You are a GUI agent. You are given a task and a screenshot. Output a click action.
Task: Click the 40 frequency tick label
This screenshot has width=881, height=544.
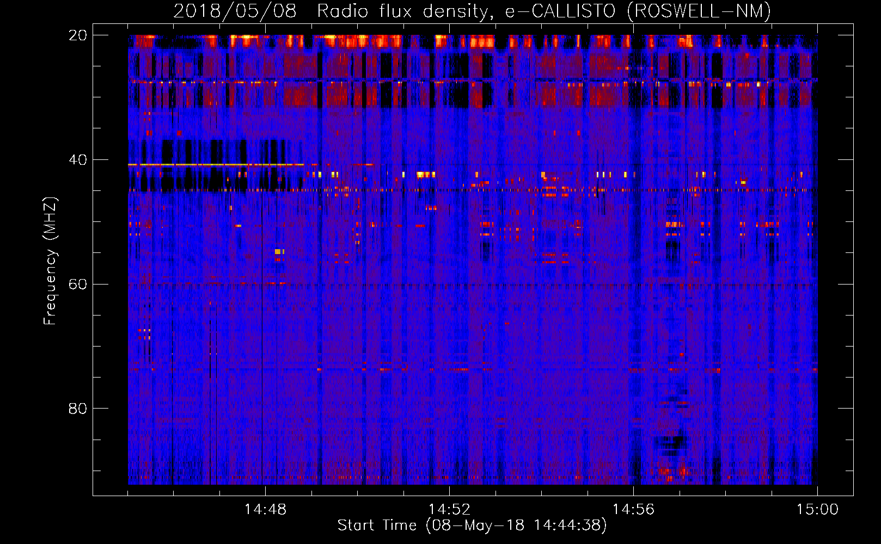tap(77, 160)
